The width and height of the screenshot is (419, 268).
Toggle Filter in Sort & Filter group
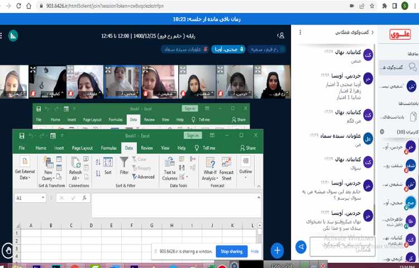pyautogui.click(x=124, y=166)
